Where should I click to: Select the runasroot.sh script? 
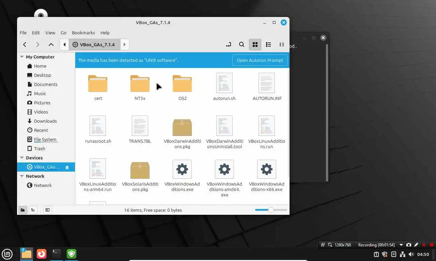[x=98, y=130]
